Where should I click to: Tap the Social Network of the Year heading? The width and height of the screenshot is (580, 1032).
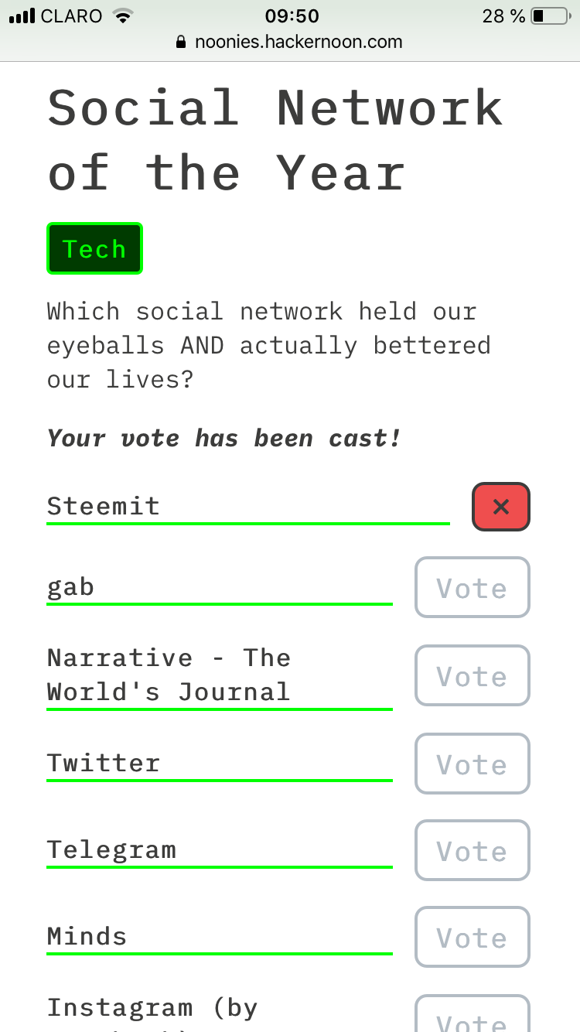pos(275,140)
